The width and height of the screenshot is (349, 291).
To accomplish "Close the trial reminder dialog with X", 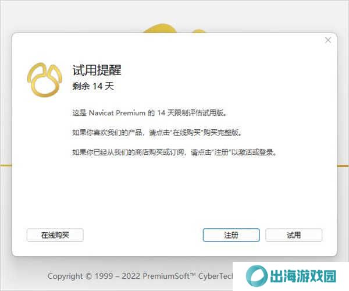I will point(328,40).
